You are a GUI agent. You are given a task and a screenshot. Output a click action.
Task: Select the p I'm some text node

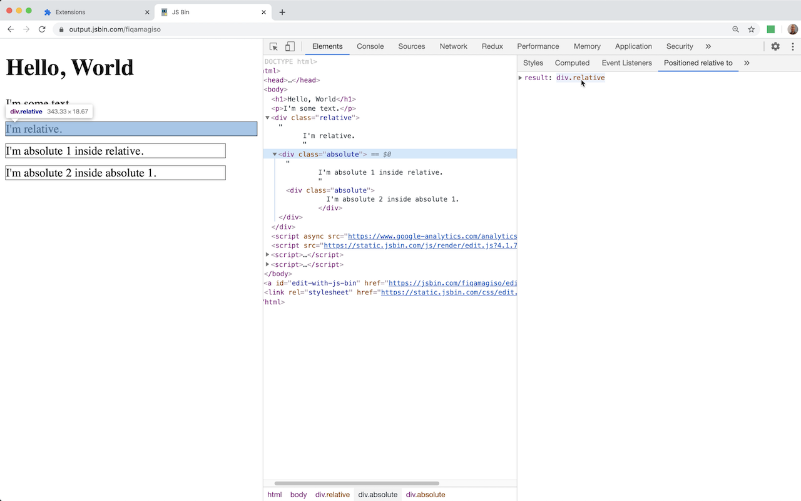point(314,108)
